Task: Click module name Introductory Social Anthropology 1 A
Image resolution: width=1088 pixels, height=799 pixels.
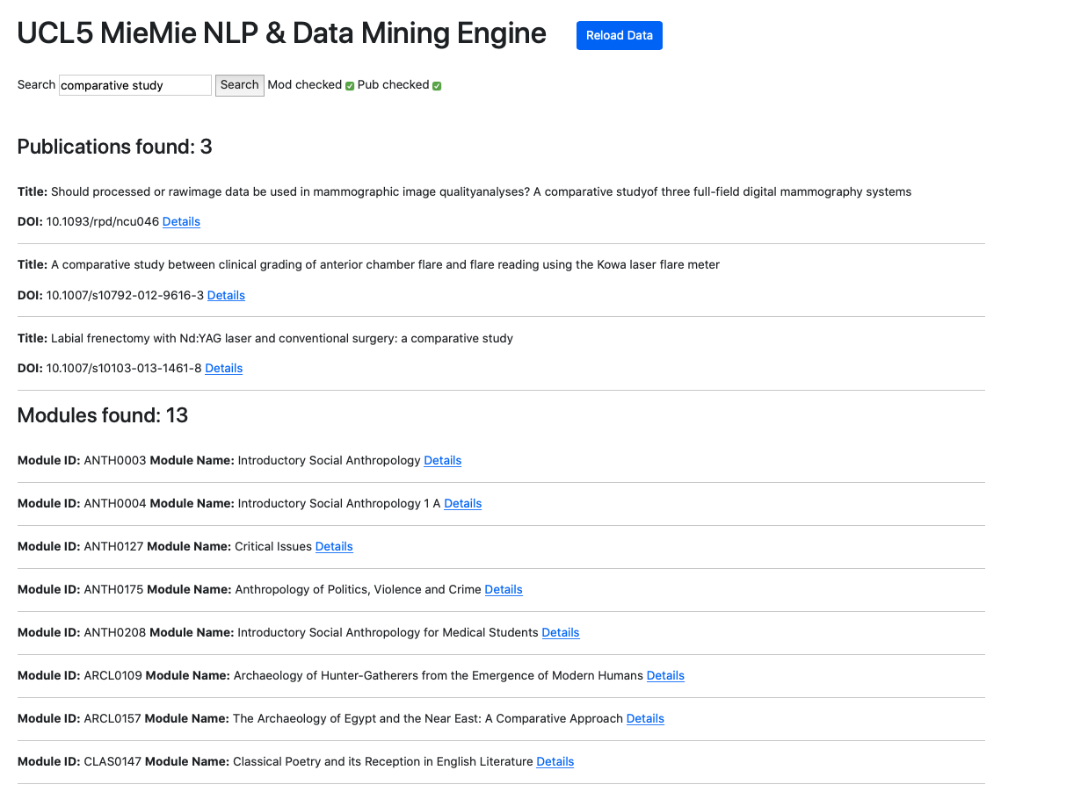Action: (339, 503)
